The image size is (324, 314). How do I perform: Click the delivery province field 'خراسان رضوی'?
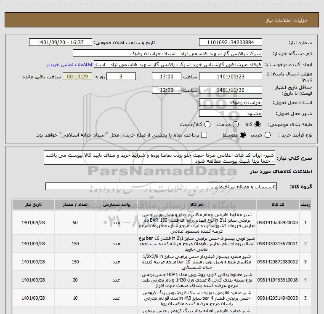pos(230,102)
